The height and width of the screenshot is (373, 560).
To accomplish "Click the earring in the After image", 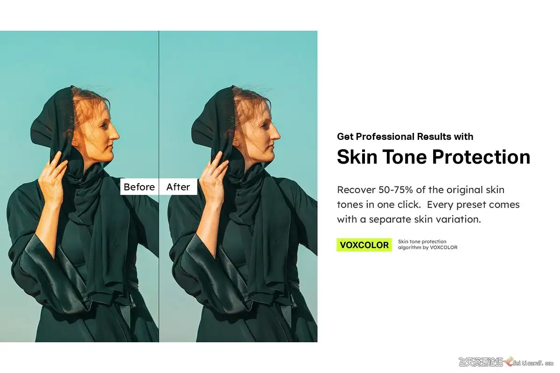I will pyautogui.click(x=237, y=143).
